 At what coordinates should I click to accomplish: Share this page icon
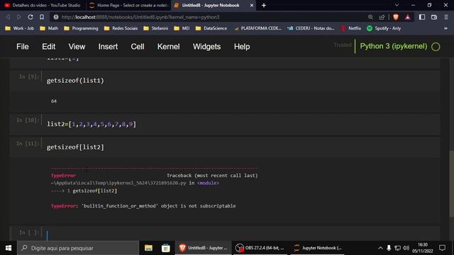pos(382,17)
